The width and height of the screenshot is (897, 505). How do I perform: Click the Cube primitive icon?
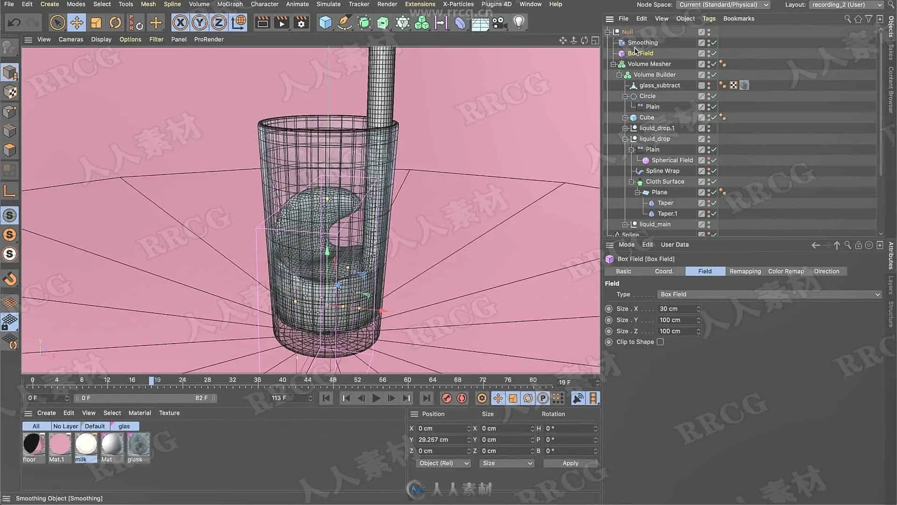(325, 22)
